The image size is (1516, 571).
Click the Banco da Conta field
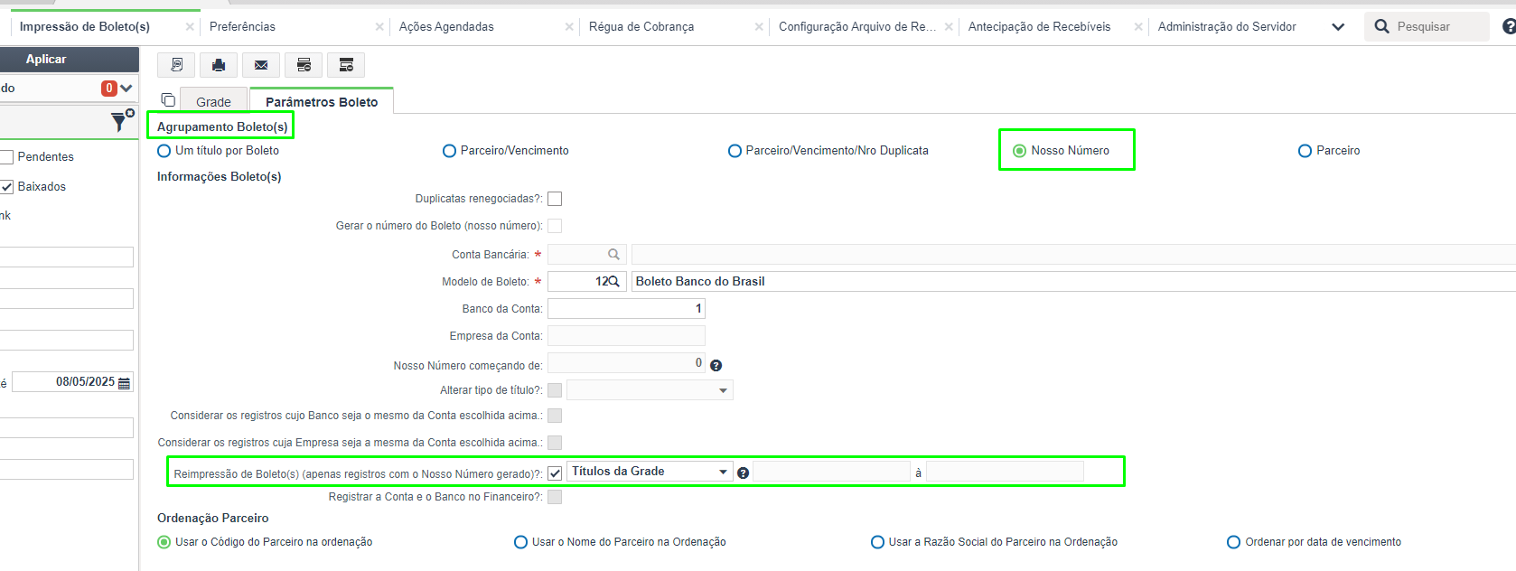pyautogui.click(x=626, y=309)
